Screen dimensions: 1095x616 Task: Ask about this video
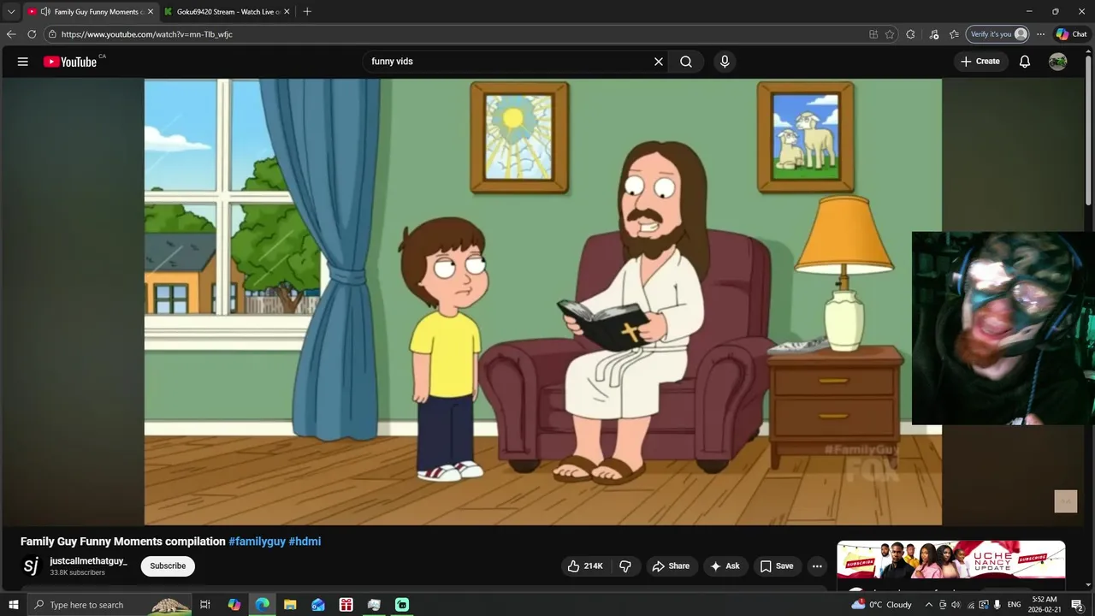725,566
